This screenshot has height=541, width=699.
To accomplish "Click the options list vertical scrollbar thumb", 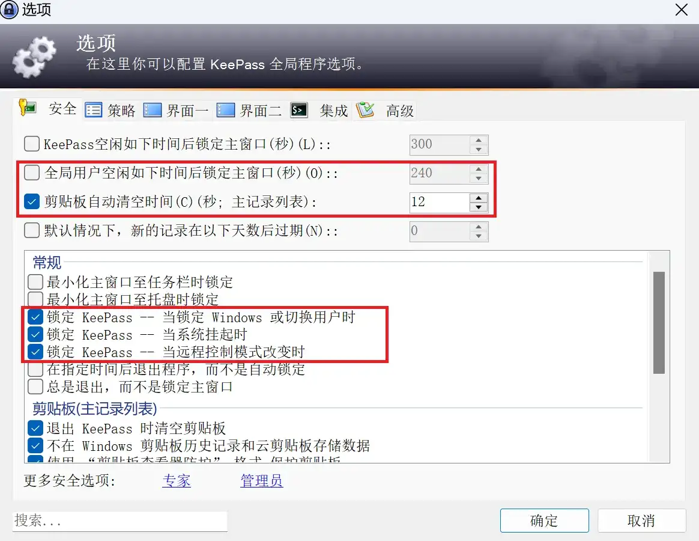I will point(659,322).
